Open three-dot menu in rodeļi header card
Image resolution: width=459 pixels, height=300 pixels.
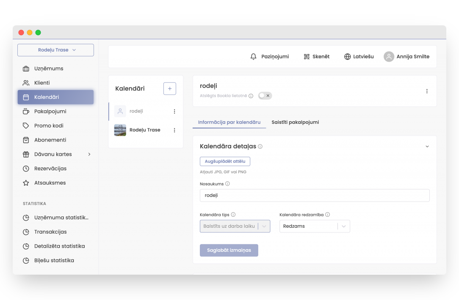tap(427, 91)
